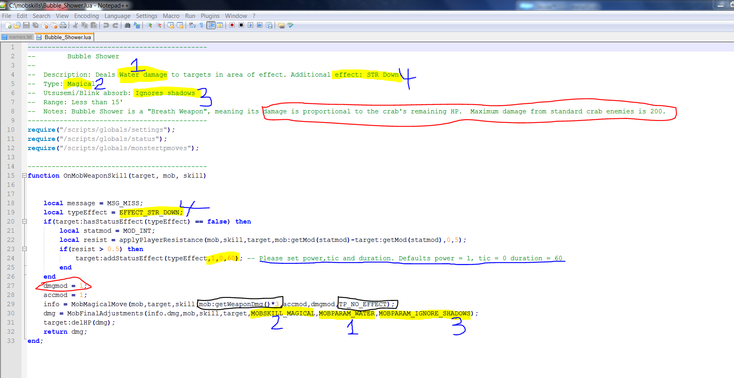Screen dimensions: 734x378
Task: Click the Undo toolbar button
Action: pyautogui.click(x=106, y=26)
